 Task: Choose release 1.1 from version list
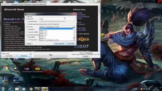56,37
